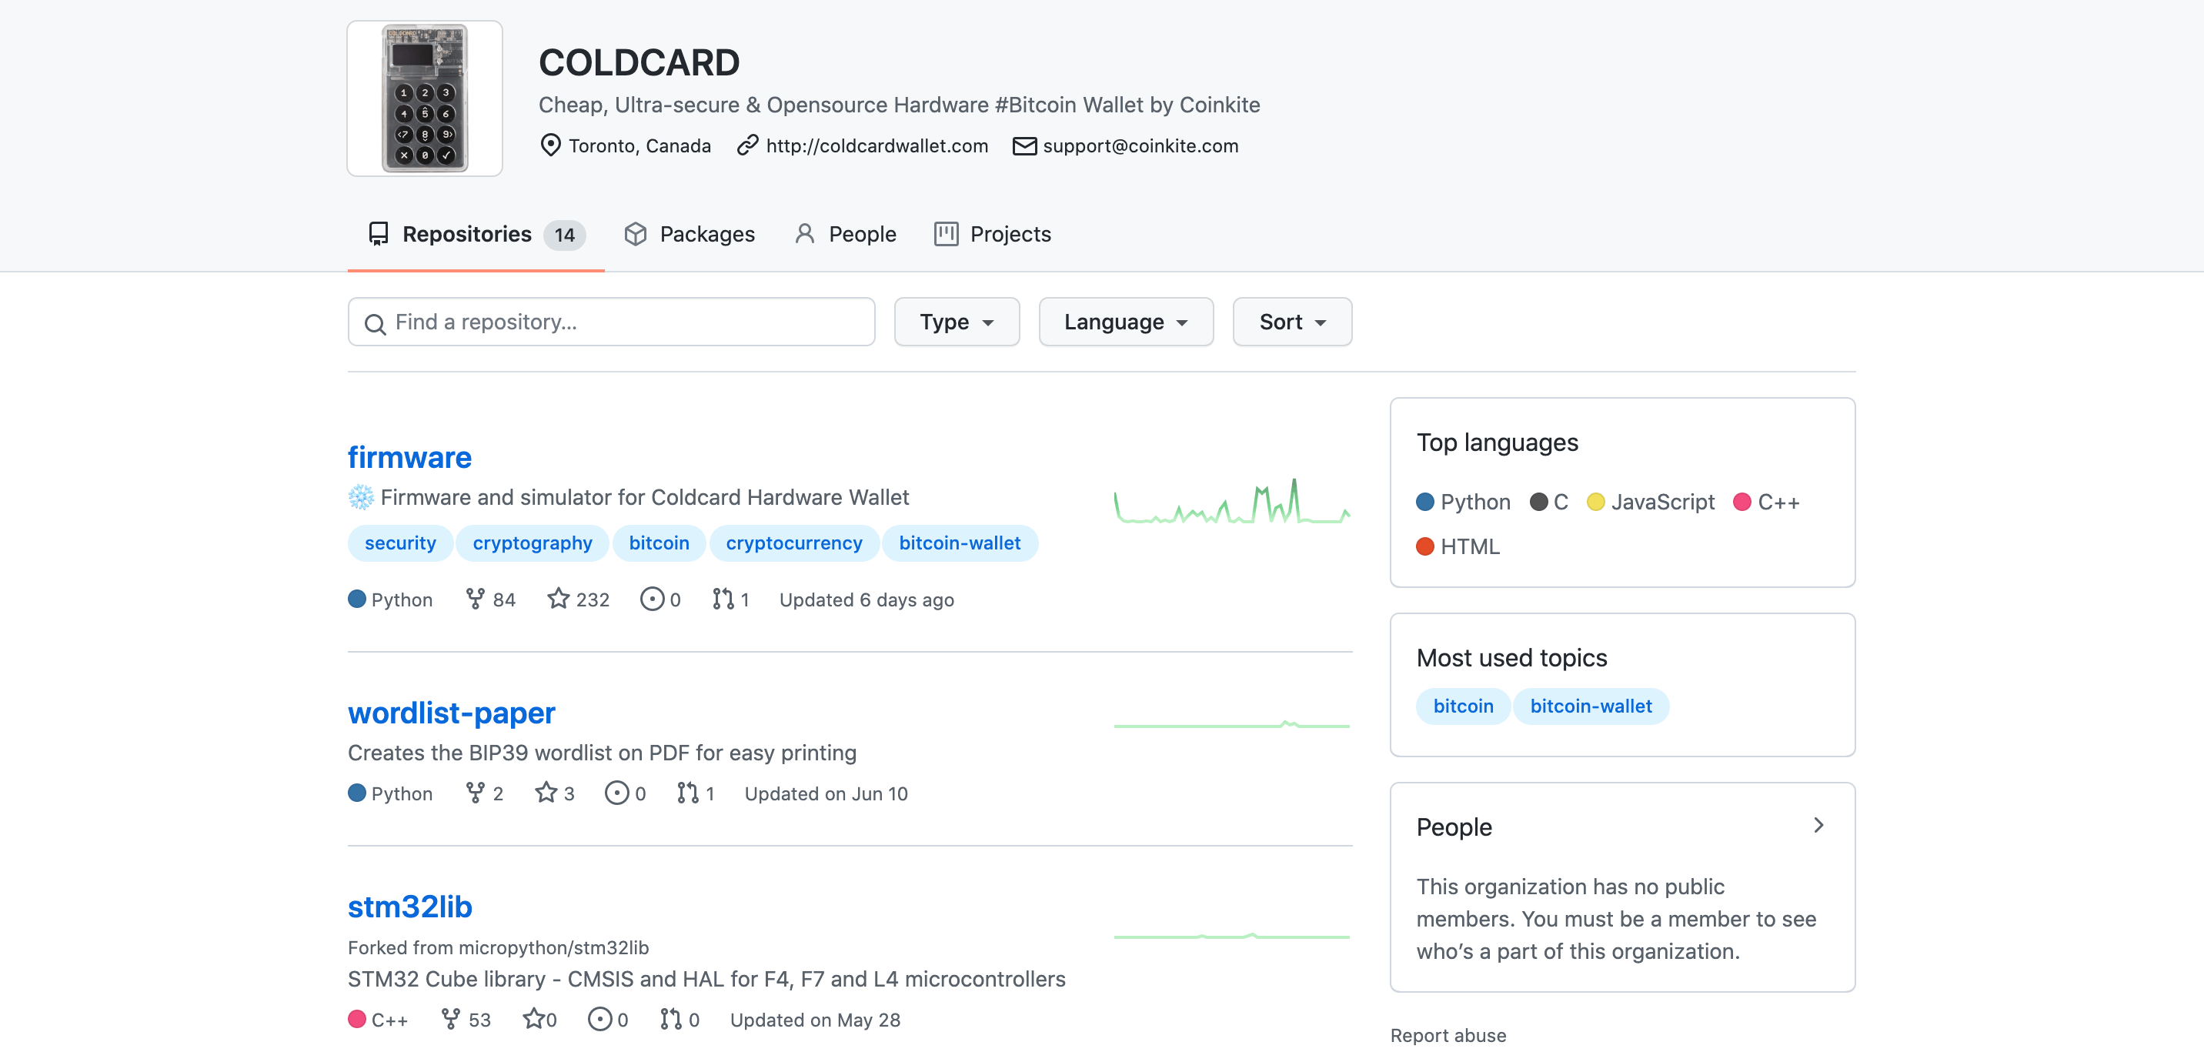The height and width of the screenshot is (1062, 2204).
Task: View stm32lib forks count 53
Action: 466,1020
